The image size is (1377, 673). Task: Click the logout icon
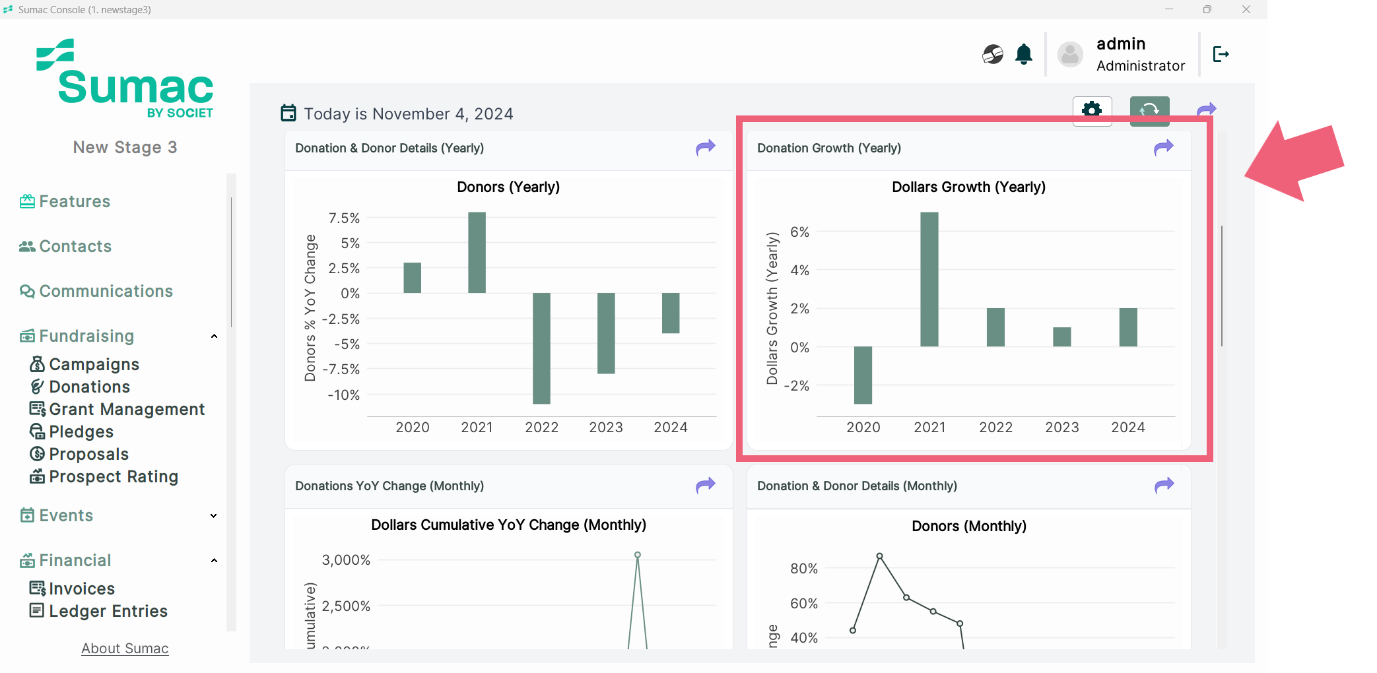click(x=1221, y=54)
